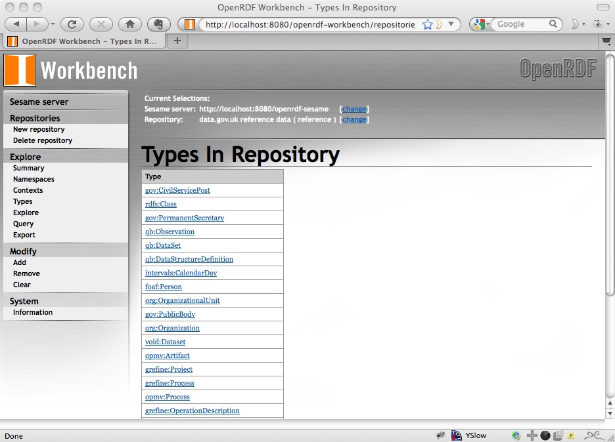Open a new tab with plus button

click(x=177, y=41)
